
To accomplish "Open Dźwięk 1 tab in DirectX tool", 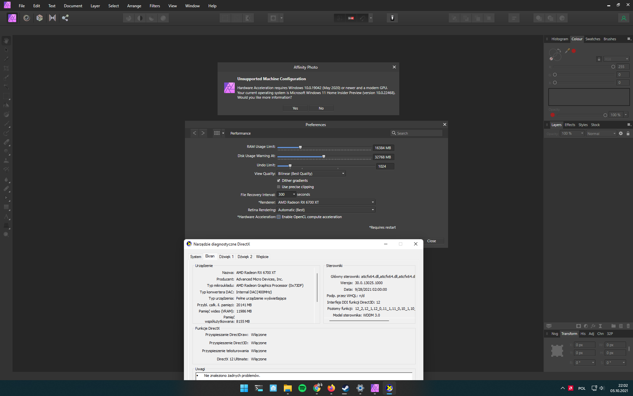I will pos(226,256).
